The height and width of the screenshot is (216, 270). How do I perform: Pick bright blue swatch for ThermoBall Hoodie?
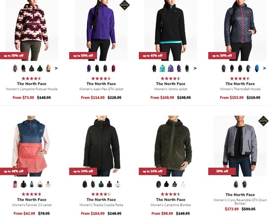(257, 68)
